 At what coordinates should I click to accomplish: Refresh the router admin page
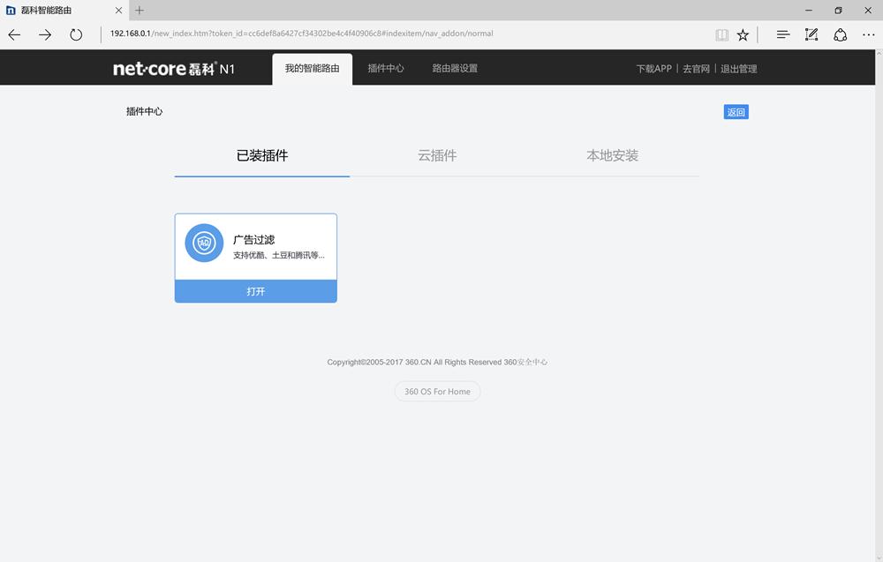(x=77, y=34)
